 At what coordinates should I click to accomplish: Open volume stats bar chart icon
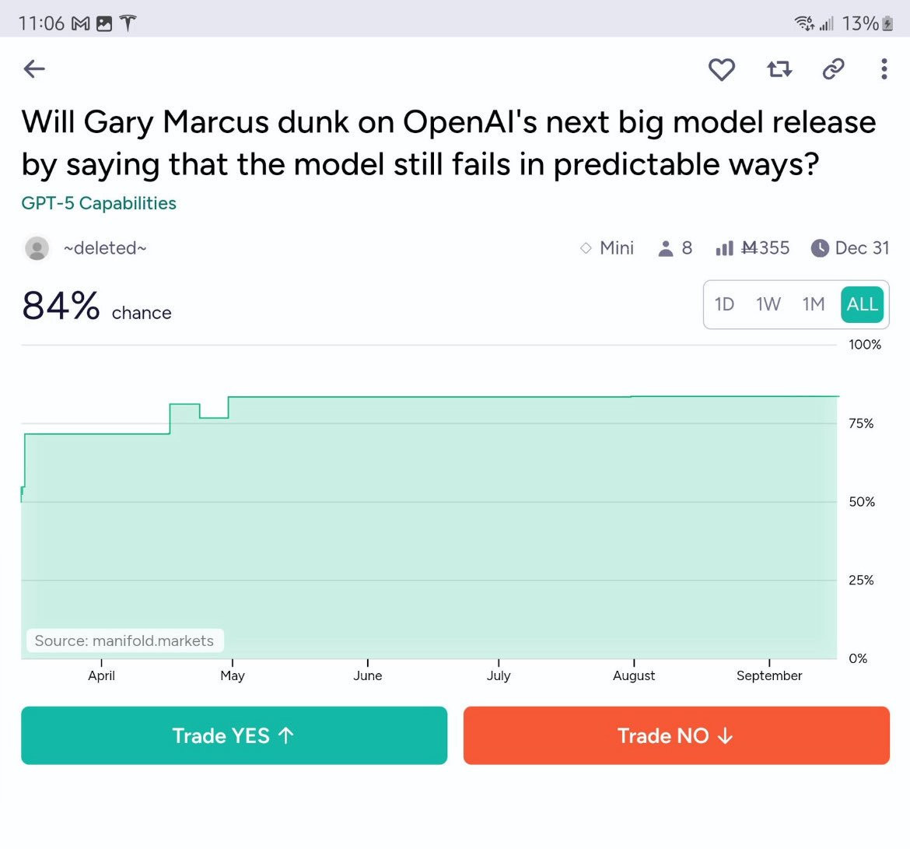[x=724, y=248]
